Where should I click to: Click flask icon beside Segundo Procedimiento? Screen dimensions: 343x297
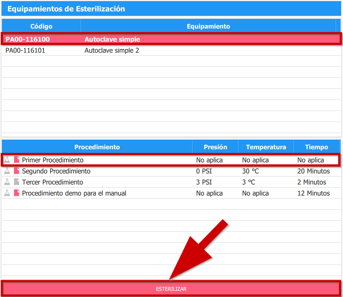(x=7, y=171)
